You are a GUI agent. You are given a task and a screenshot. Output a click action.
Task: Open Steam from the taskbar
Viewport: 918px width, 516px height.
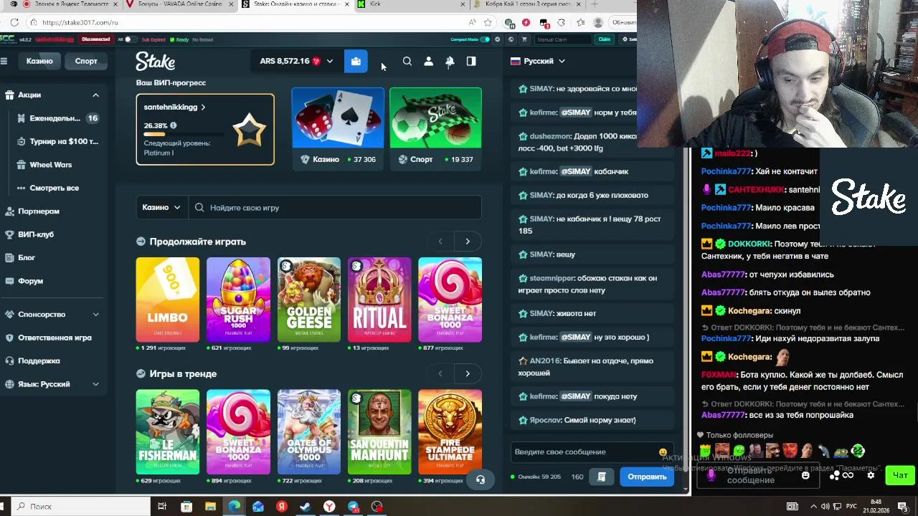(306, 507)
